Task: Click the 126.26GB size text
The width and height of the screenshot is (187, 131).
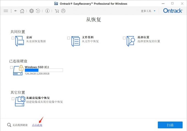Action: [37, 74]
